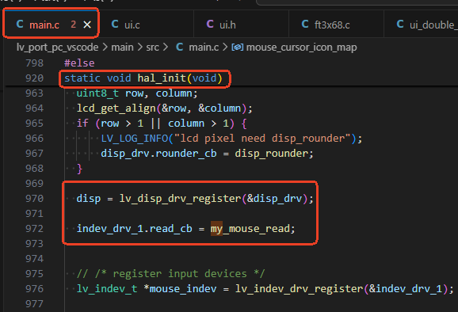Click the variable symbol icon in breadcrumb
This screenshot has width=458, height=312.
pyautogui.click(x=238, y=47)
